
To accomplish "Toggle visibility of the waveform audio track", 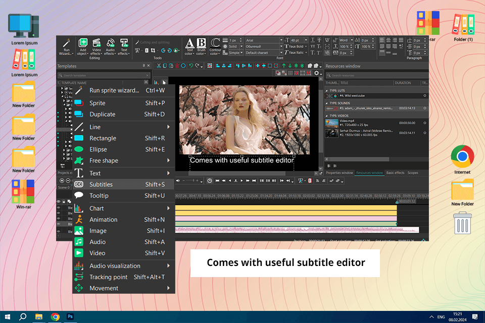I will [59, 231].
